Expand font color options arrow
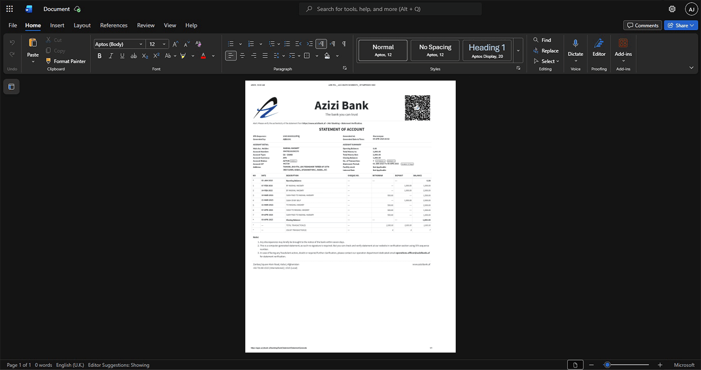 point(213,56)
